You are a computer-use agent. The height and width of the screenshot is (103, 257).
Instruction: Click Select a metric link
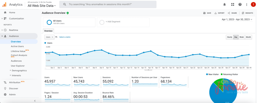65,37
